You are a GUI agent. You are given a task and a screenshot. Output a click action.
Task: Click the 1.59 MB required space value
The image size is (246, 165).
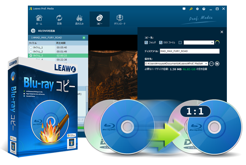[176, 69]
